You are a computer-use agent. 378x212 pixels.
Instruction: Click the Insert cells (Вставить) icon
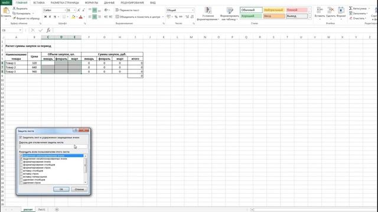click(x=320, y=11)
